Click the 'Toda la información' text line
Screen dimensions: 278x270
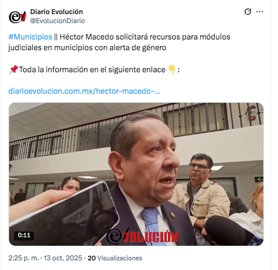[92, 69]
